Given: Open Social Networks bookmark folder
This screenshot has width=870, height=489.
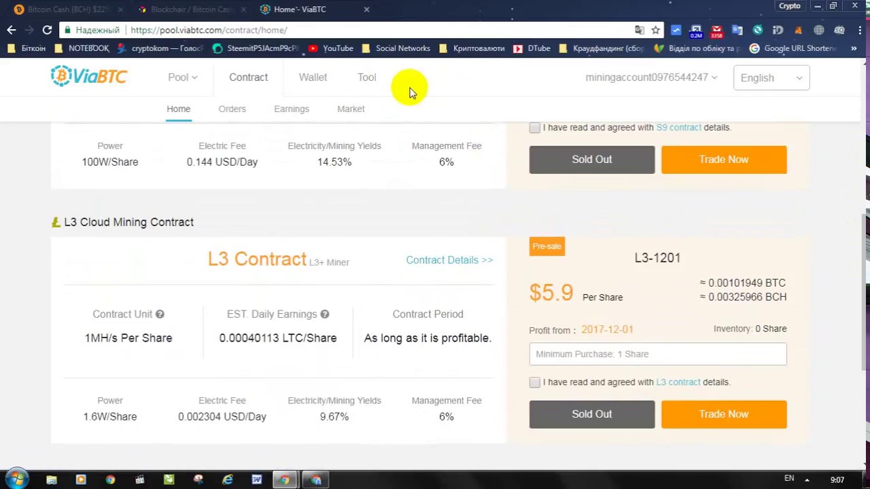Looking at the screenshot, I should click(396, 48).
